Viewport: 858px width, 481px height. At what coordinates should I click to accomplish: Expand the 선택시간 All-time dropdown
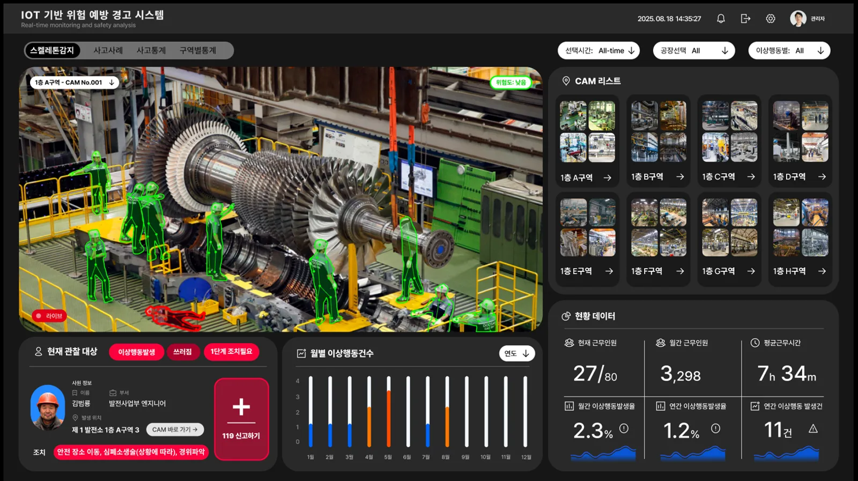(599, 50)
